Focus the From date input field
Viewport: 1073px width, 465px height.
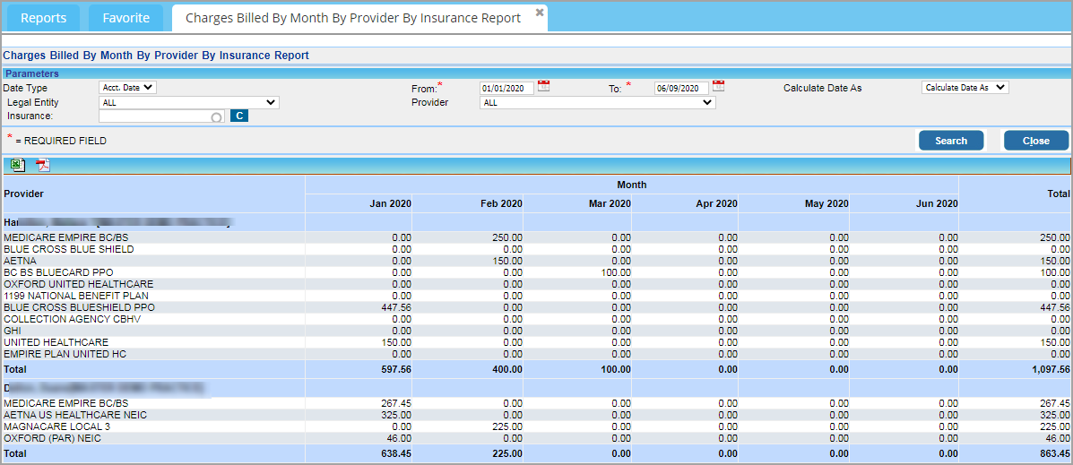[x=507, y=88]
